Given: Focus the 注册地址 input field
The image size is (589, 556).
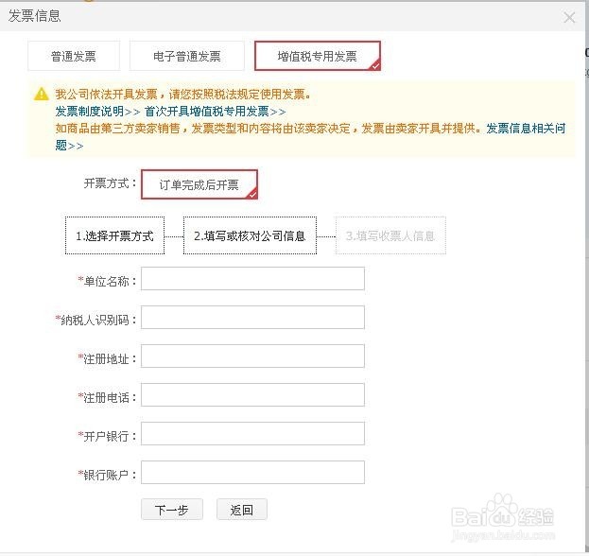Looking at the screenshot, I should click(x=252, y=356).
